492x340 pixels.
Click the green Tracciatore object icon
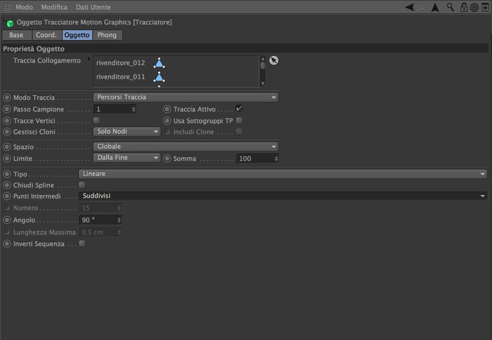click(10, 23)
